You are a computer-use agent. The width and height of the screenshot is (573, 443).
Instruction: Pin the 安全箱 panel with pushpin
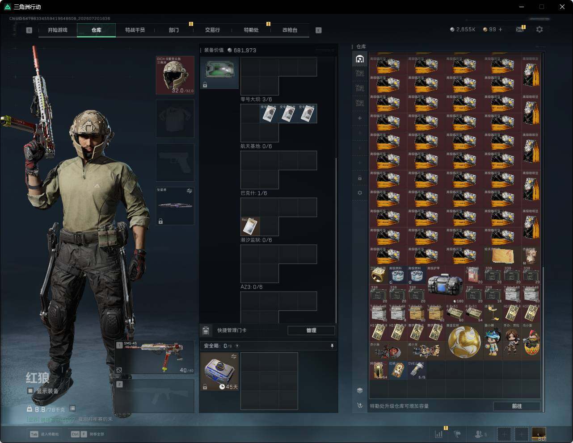[332, 346]
